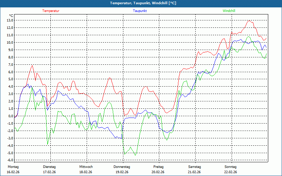Select the blue Taupunkt legend label

pos(140,11)
